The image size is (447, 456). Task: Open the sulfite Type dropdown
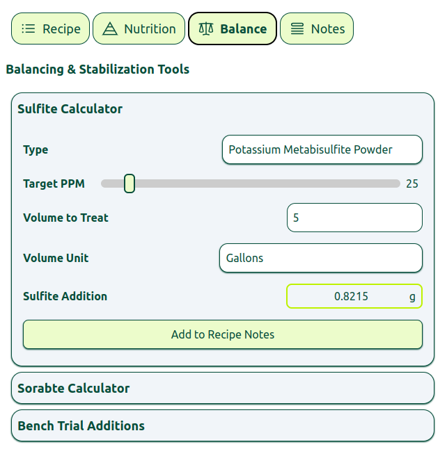322,149
